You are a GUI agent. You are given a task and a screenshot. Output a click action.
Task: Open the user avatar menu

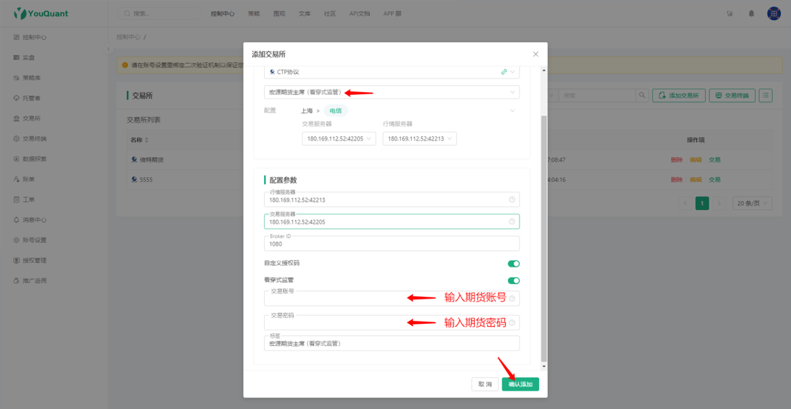(x=773, y=13)
